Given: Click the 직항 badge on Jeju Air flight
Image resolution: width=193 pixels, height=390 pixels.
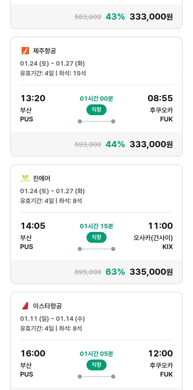Looking at the screenshot, I should (97, 110).
